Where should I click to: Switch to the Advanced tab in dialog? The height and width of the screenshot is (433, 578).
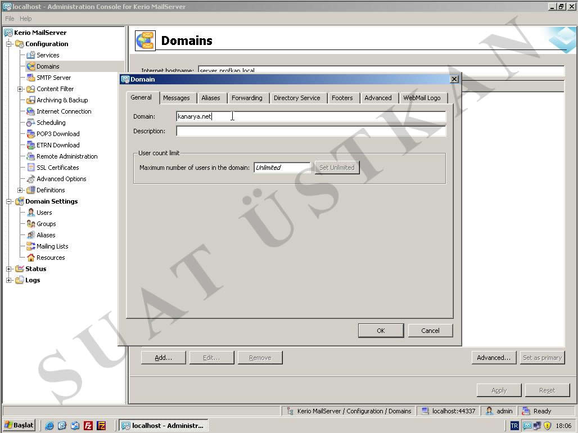click(378, 98)
